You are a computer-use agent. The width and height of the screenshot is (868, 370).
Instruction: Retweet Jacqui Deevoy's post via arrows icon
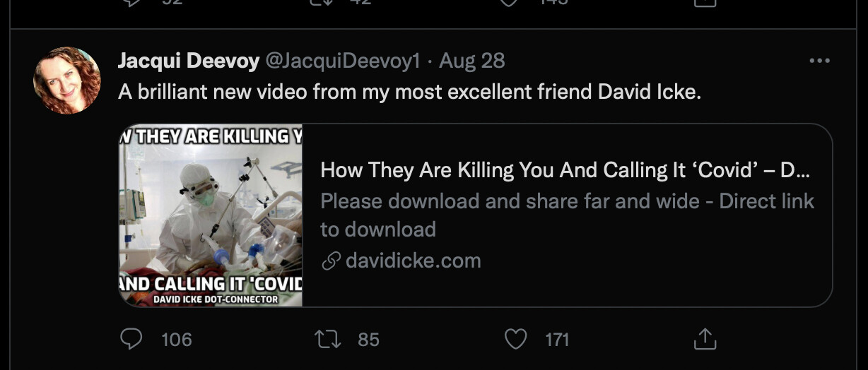(327, 340)
